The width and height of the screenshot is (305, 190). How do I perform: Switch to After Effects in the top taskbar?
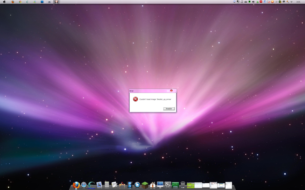click(x=49, y=2)
